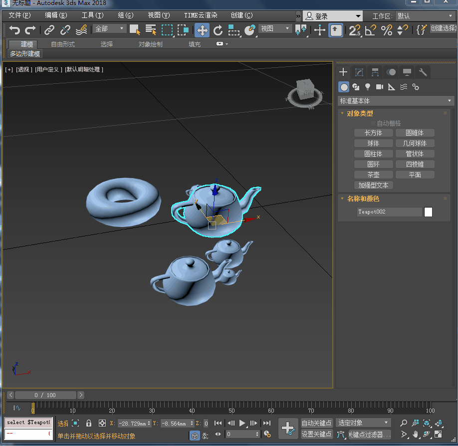Select the Rotate tool in the toolbar

point(218,30)
